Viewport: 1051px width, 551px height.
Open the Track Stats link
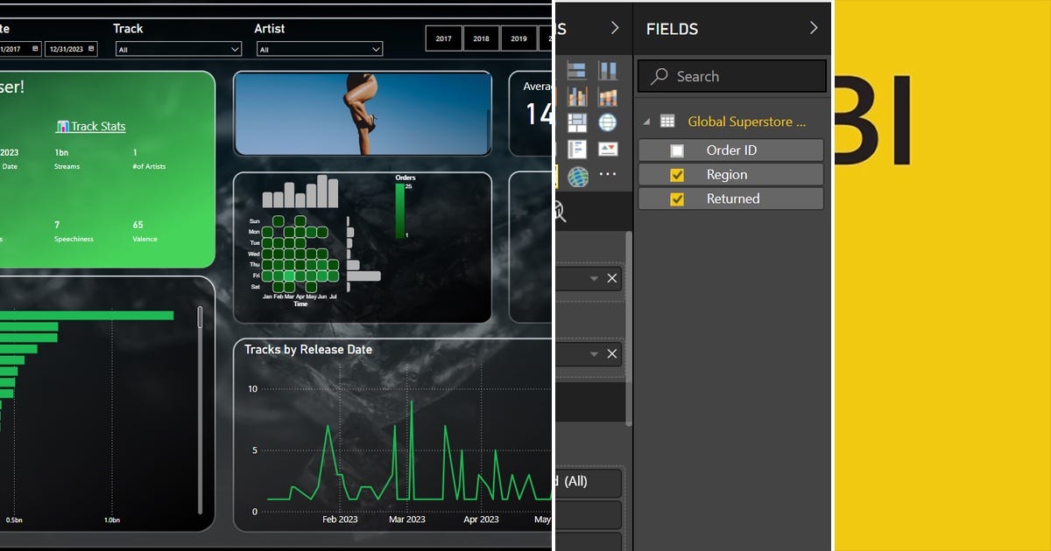[90, 126]
